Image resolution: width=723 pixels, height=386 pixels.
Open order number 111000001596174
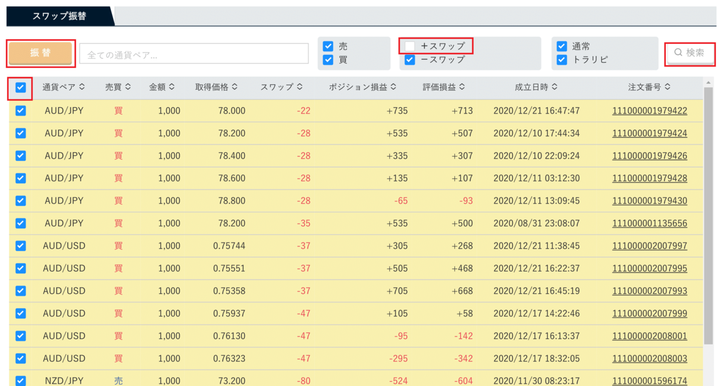(649, 381)
